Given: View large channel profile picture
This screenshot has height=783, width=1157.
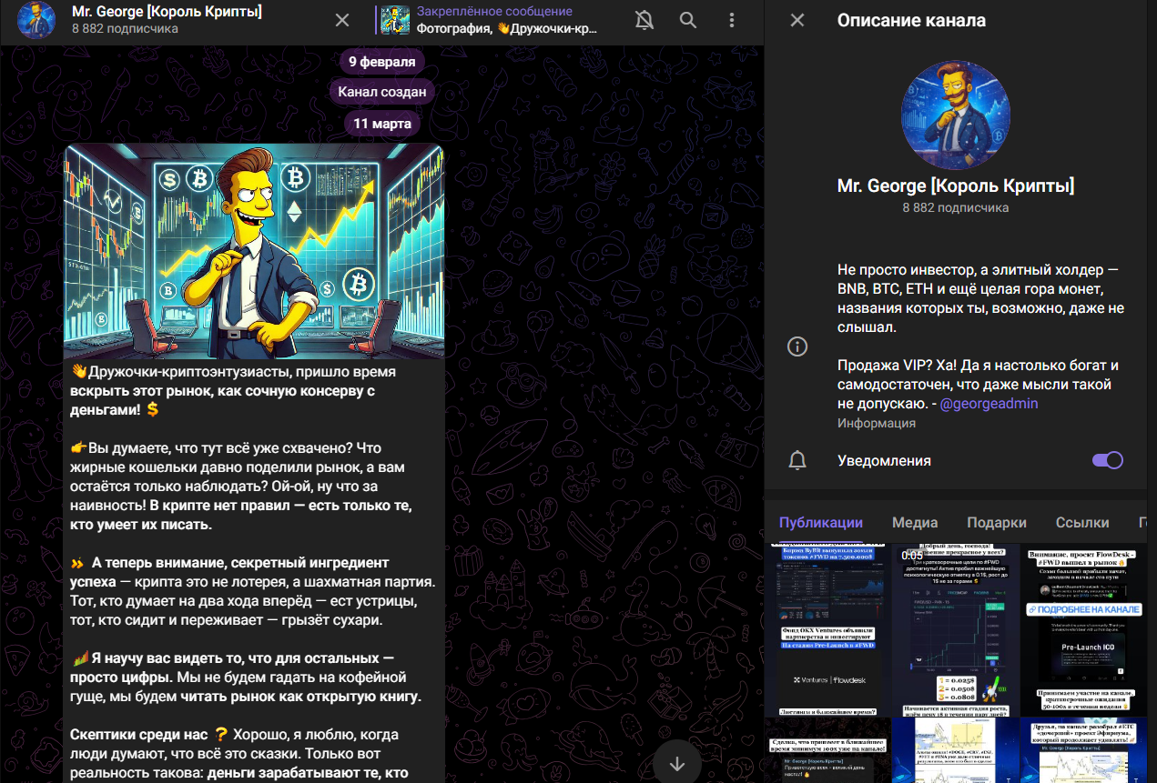Looking at the screenshot, I should coord(955,115).
